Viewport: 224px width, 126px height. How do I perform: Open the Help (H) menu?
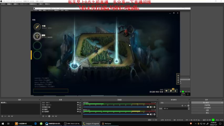click(47, 4)
